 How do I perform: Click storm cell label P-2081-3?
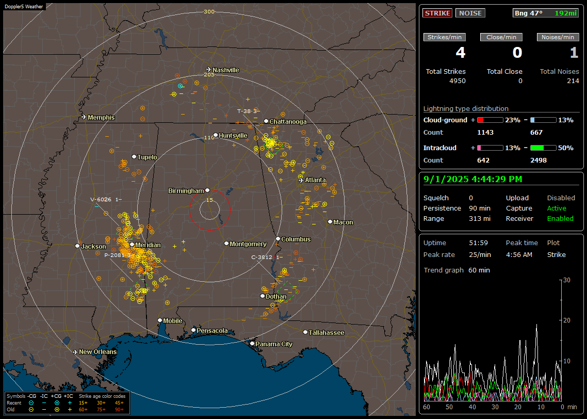point(118,255)
